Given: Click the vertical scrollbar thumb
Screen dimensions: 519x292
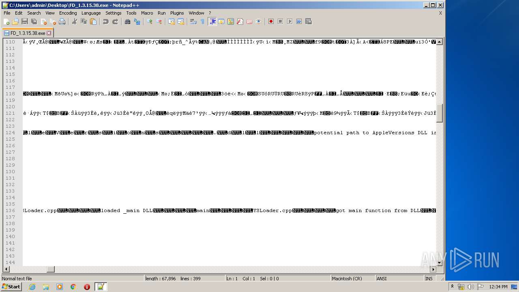Looking at the screenshot, I should pos(440,113).
